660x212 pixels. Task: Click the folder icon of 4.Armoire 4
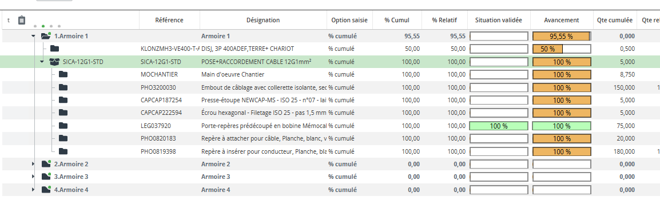46,189
